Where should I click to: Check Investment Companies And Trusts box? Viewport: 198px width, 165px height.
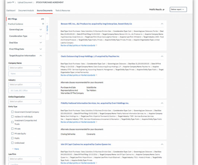(12, 122)
